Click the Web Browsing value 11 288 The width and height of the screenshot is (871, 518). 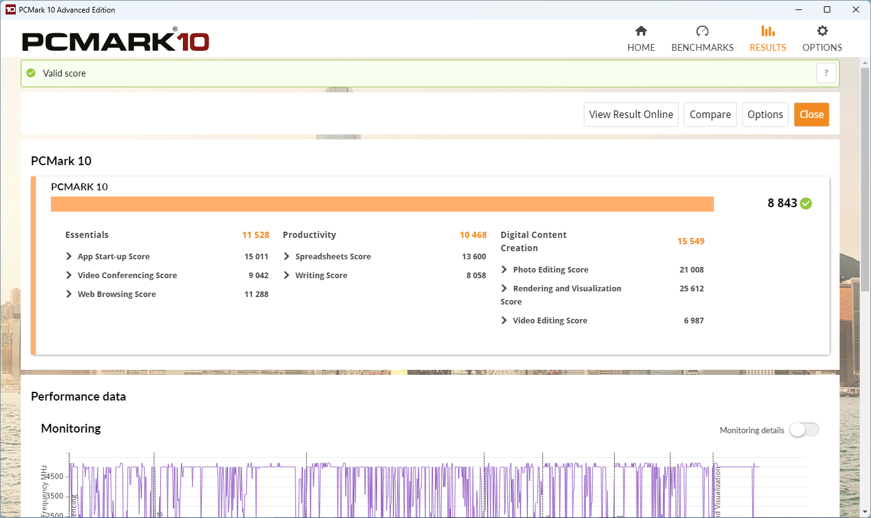point(256,294)
